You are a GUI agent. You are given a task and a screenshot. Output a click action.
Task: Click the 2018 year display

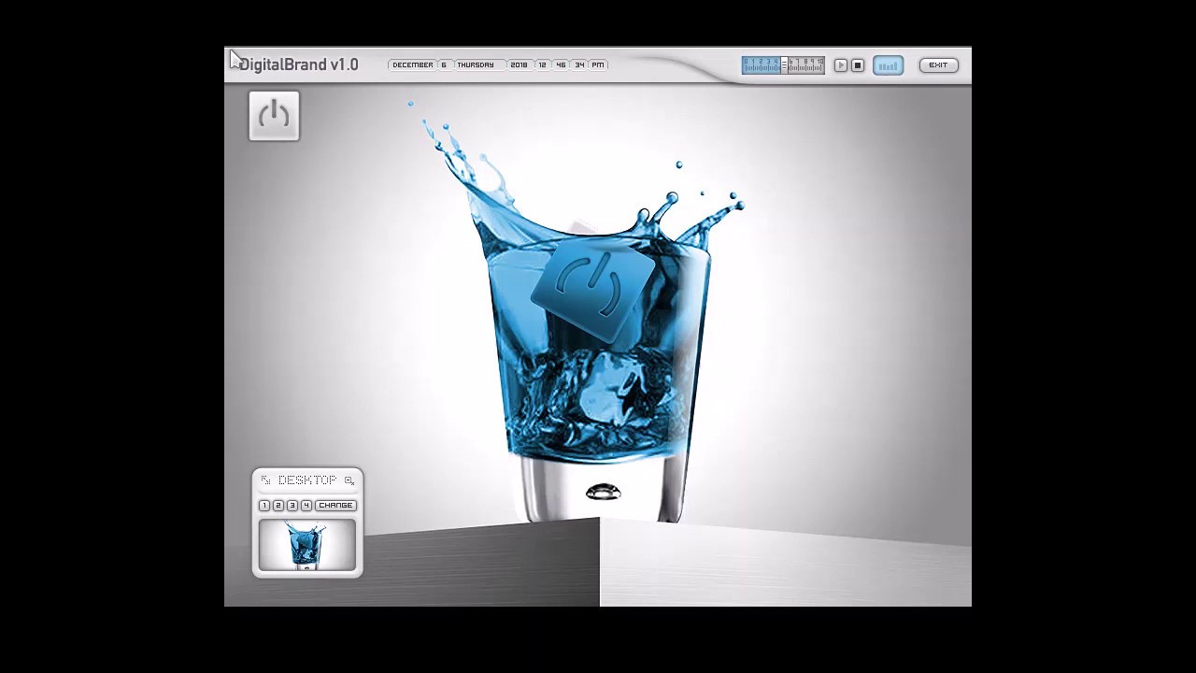pos(519,65)
